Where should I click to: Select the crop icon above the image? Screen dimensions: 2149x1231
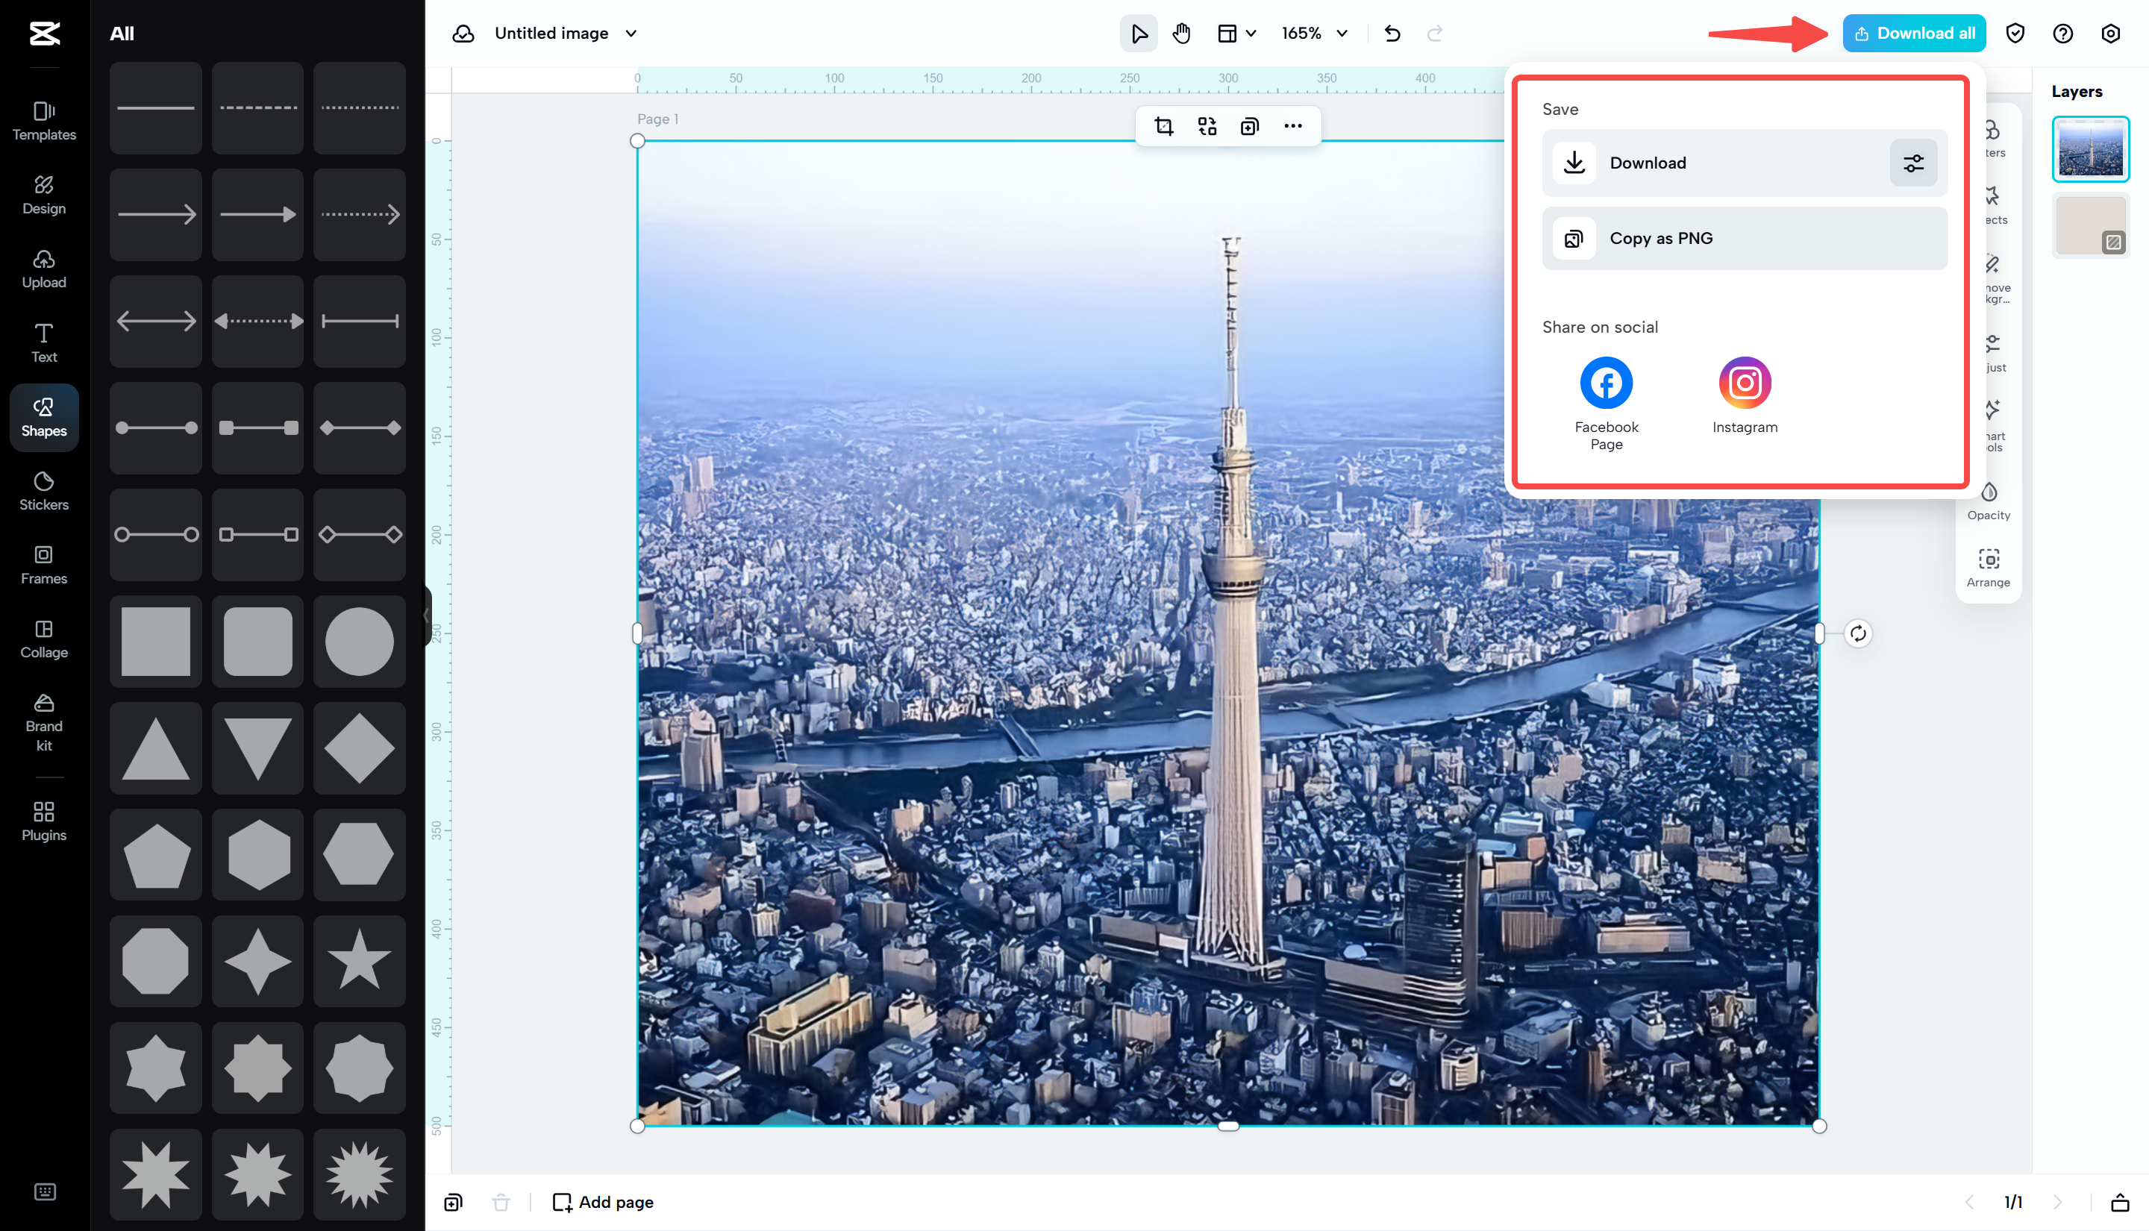pos(1164,125)
